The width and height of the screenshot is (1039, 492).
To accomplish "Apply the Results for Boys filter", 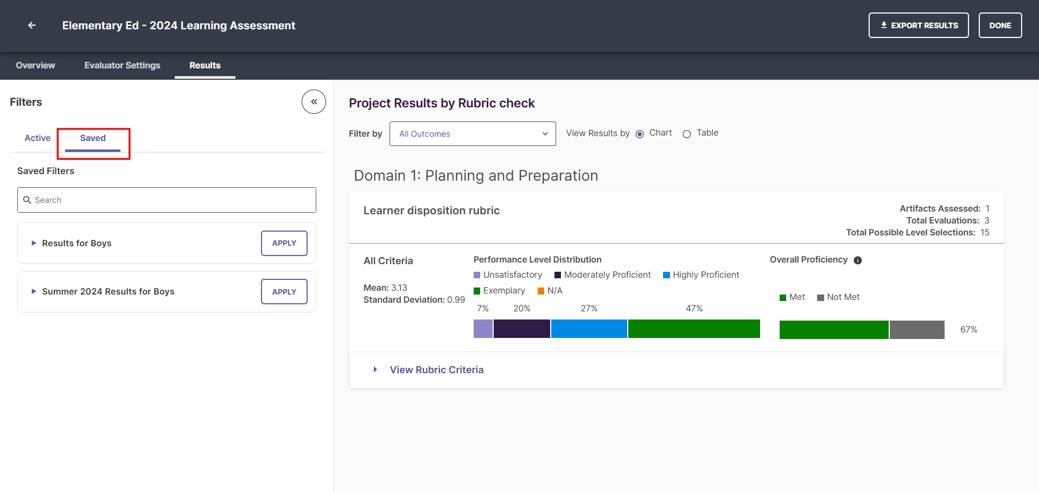I will 284,243.
